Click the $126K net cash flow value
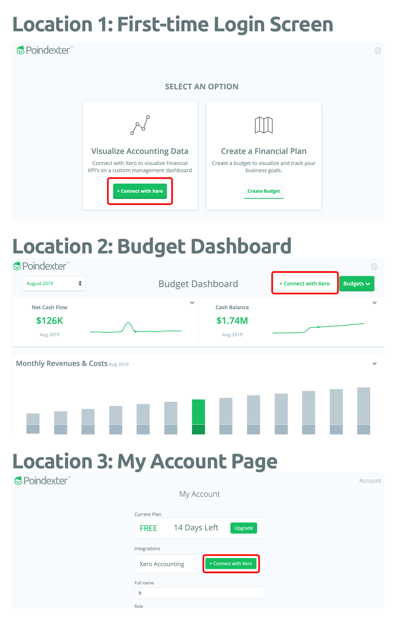This screenshot has height=620, width=396. tap(50, 321)
